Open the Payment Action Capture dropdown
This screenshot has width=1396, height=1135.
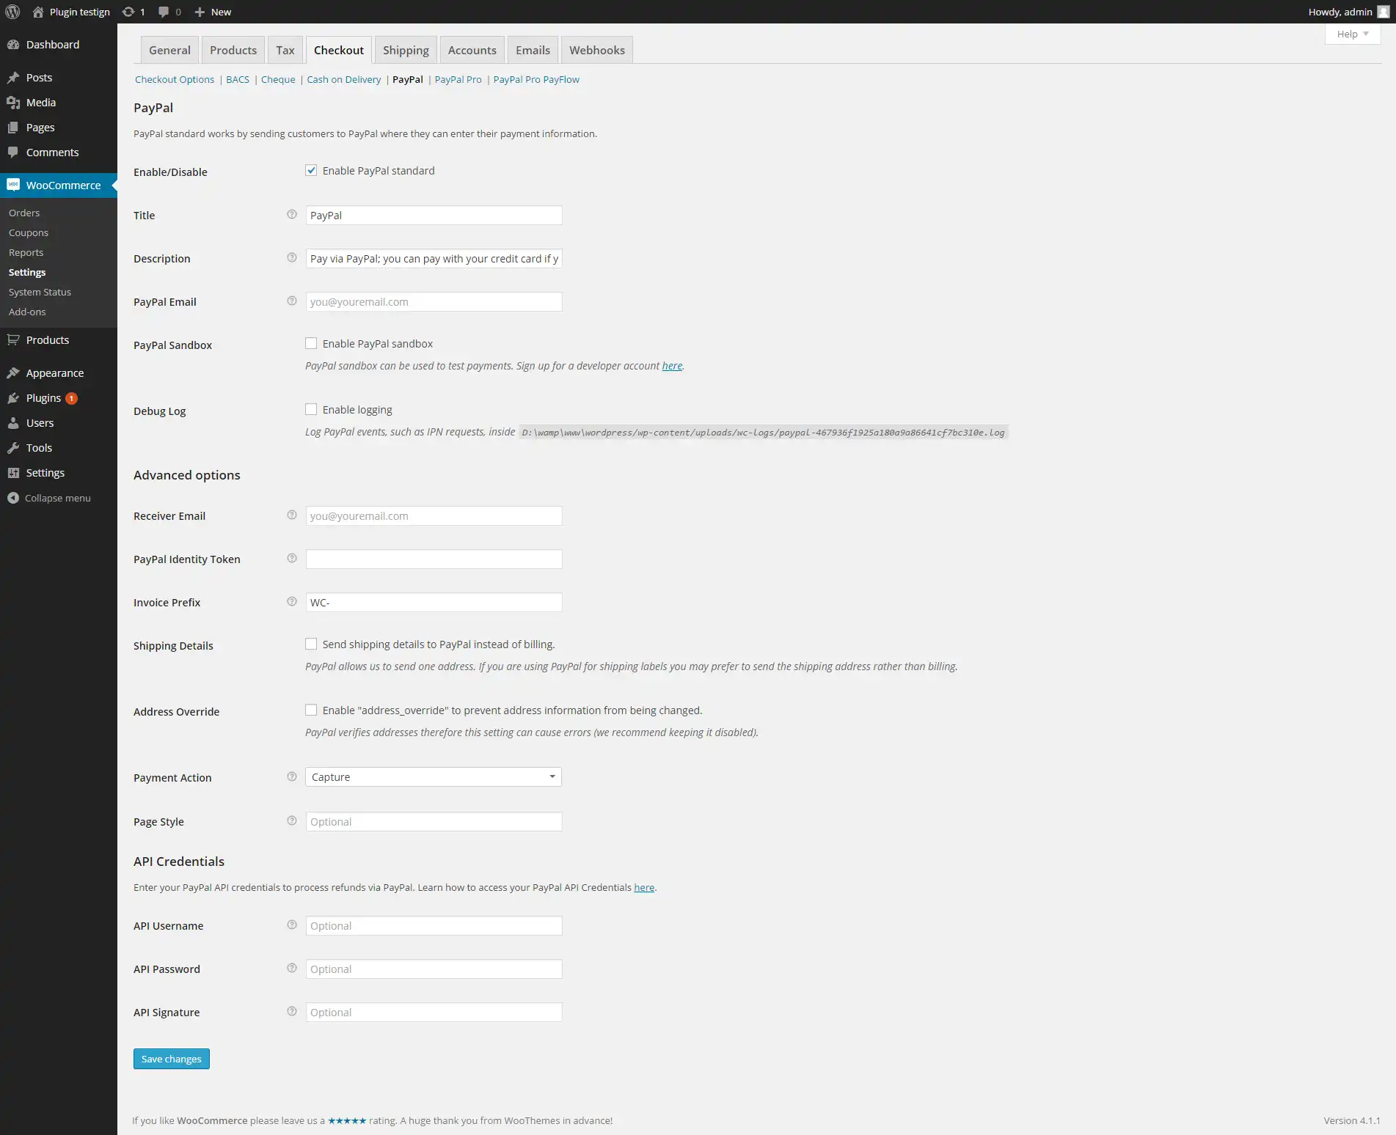click(434, 777)
